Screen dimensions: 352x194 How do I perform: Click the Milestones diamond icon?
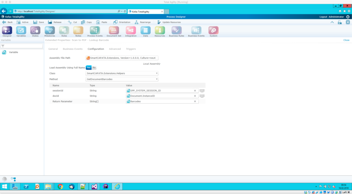[x=49, y=30]
